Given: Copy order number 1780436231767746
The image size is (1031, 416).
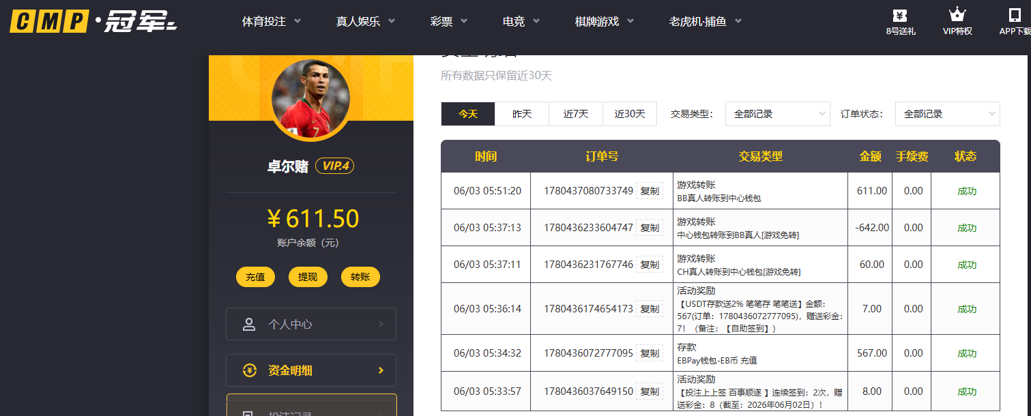Looking at the screenshot, I should [x=650, y=265].
